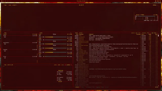Select the wireplumber process row
This screenshot has width=162, height=91.
point(116,61)
